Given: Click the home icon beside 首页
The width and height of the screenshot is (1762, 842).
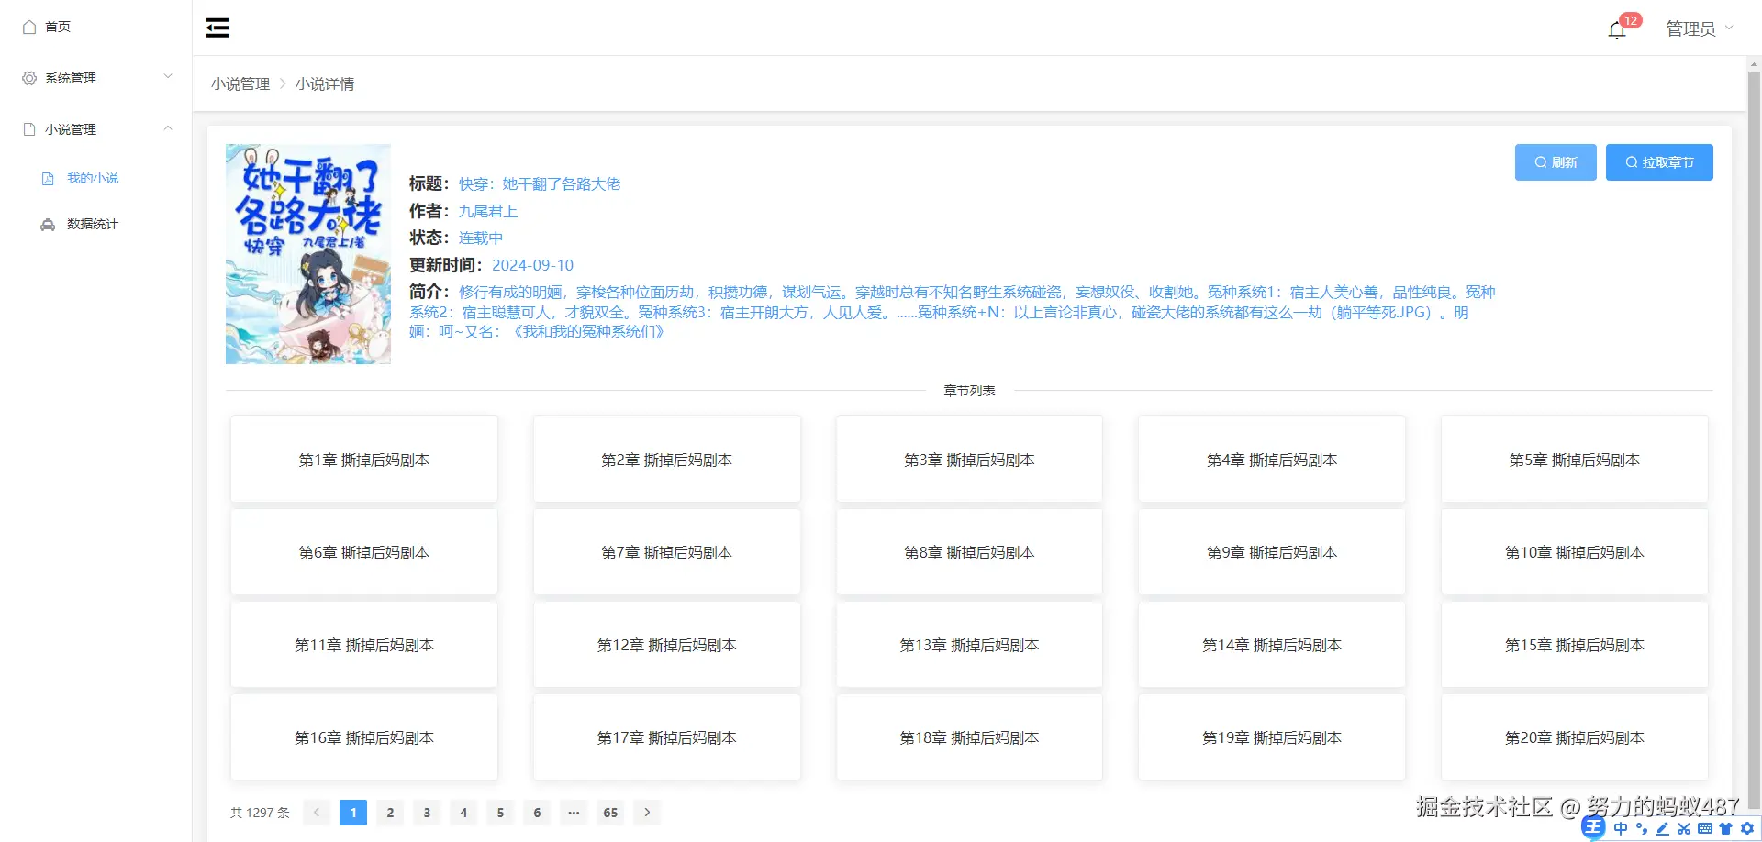Looking at the screenshot, I should (x=28, y=27).
